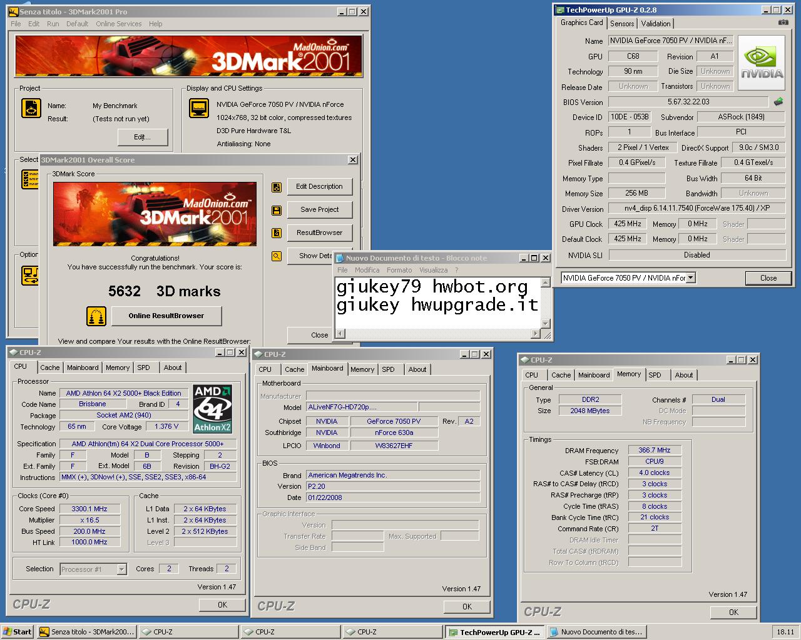The image size is (801, 640).
Task: Click the 5632 3D marks score
Action: click(165, 291)
